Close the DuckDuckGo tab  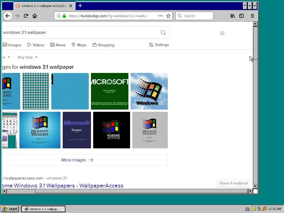click(x=71, y=6)
